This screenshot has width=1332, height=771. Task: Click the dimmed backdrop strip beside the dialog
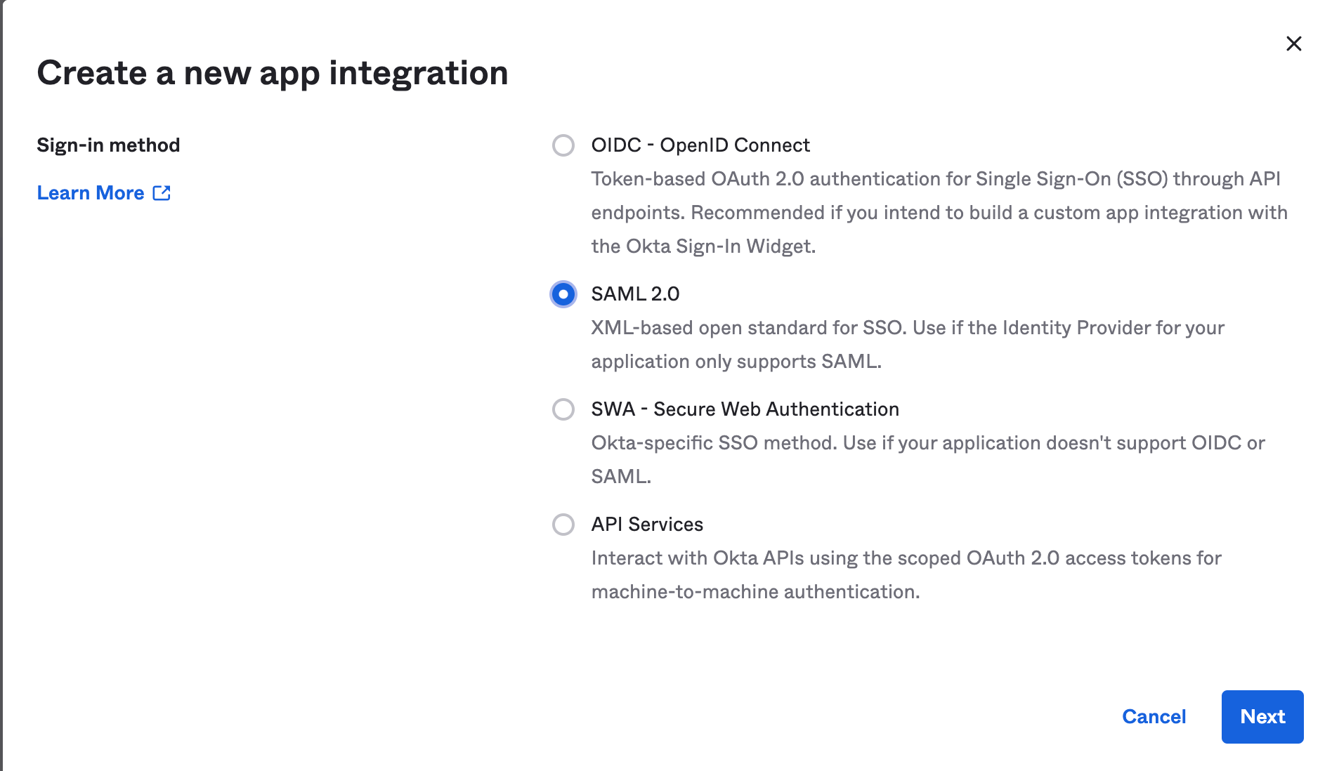[1, 386]
